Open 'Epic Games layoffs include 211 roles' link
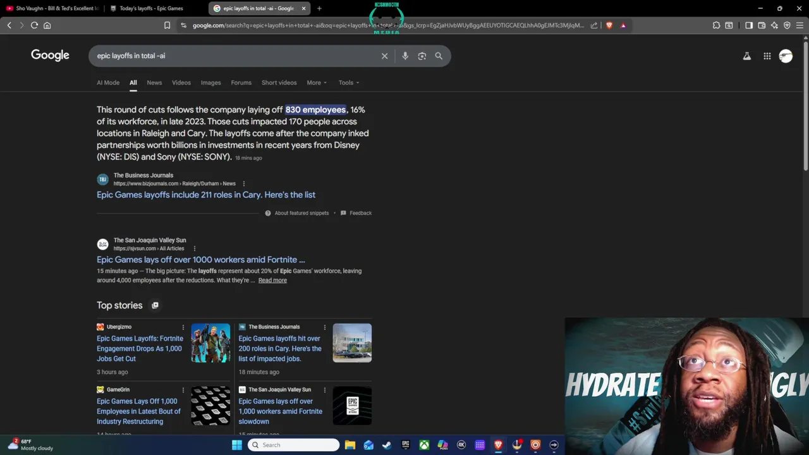The width and height of the screenshot is (809, 455). [206, 195]
